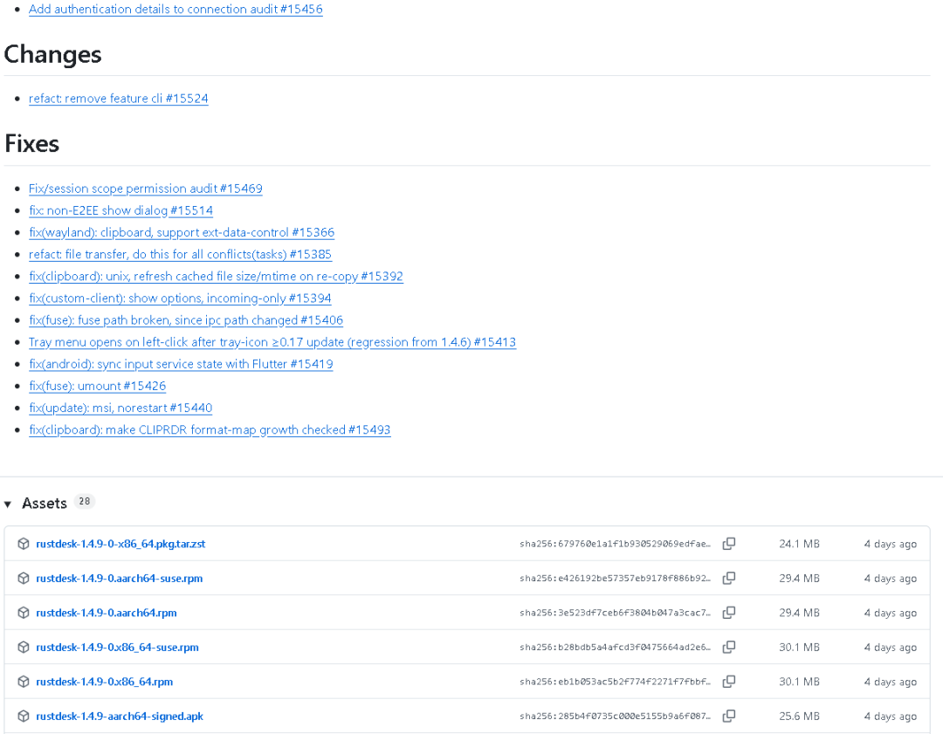
Task: Copy sha256 of aarch64-suse.rpm asset
Action: 728,579
